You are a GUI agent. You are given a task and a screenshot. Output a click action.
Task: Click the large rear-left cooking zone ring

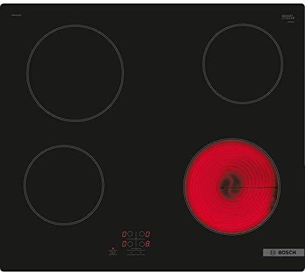coord(75,73)
